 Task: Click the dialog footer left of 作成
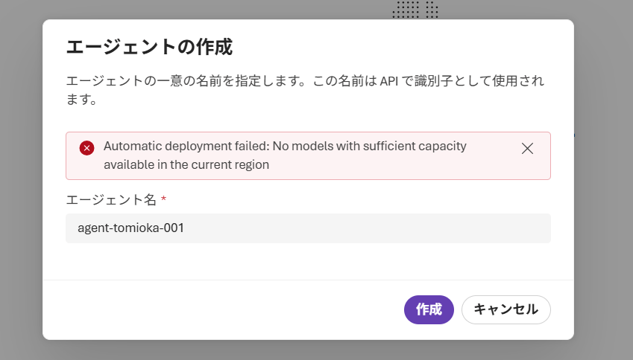pyautogui.click(x=224, y=309)
